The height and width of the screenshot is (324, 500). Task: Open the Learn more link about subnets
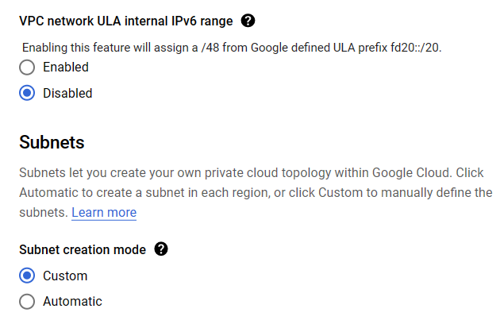pos(104,213)
